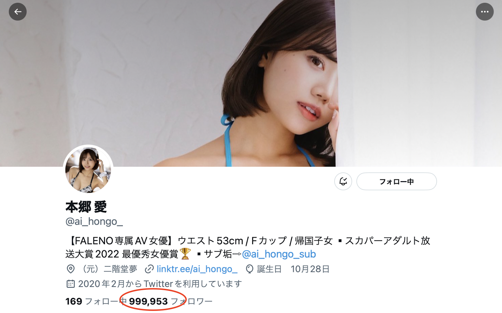Click the @ai_hongo_ username handle
Viewport: 502px width, 313px height.
point(94,221)
